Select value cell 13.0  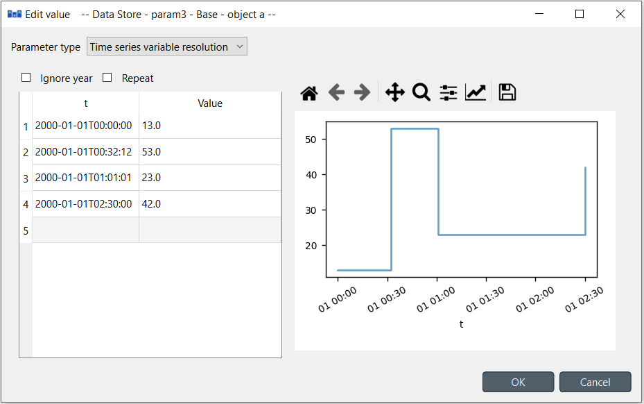(210, 126)
